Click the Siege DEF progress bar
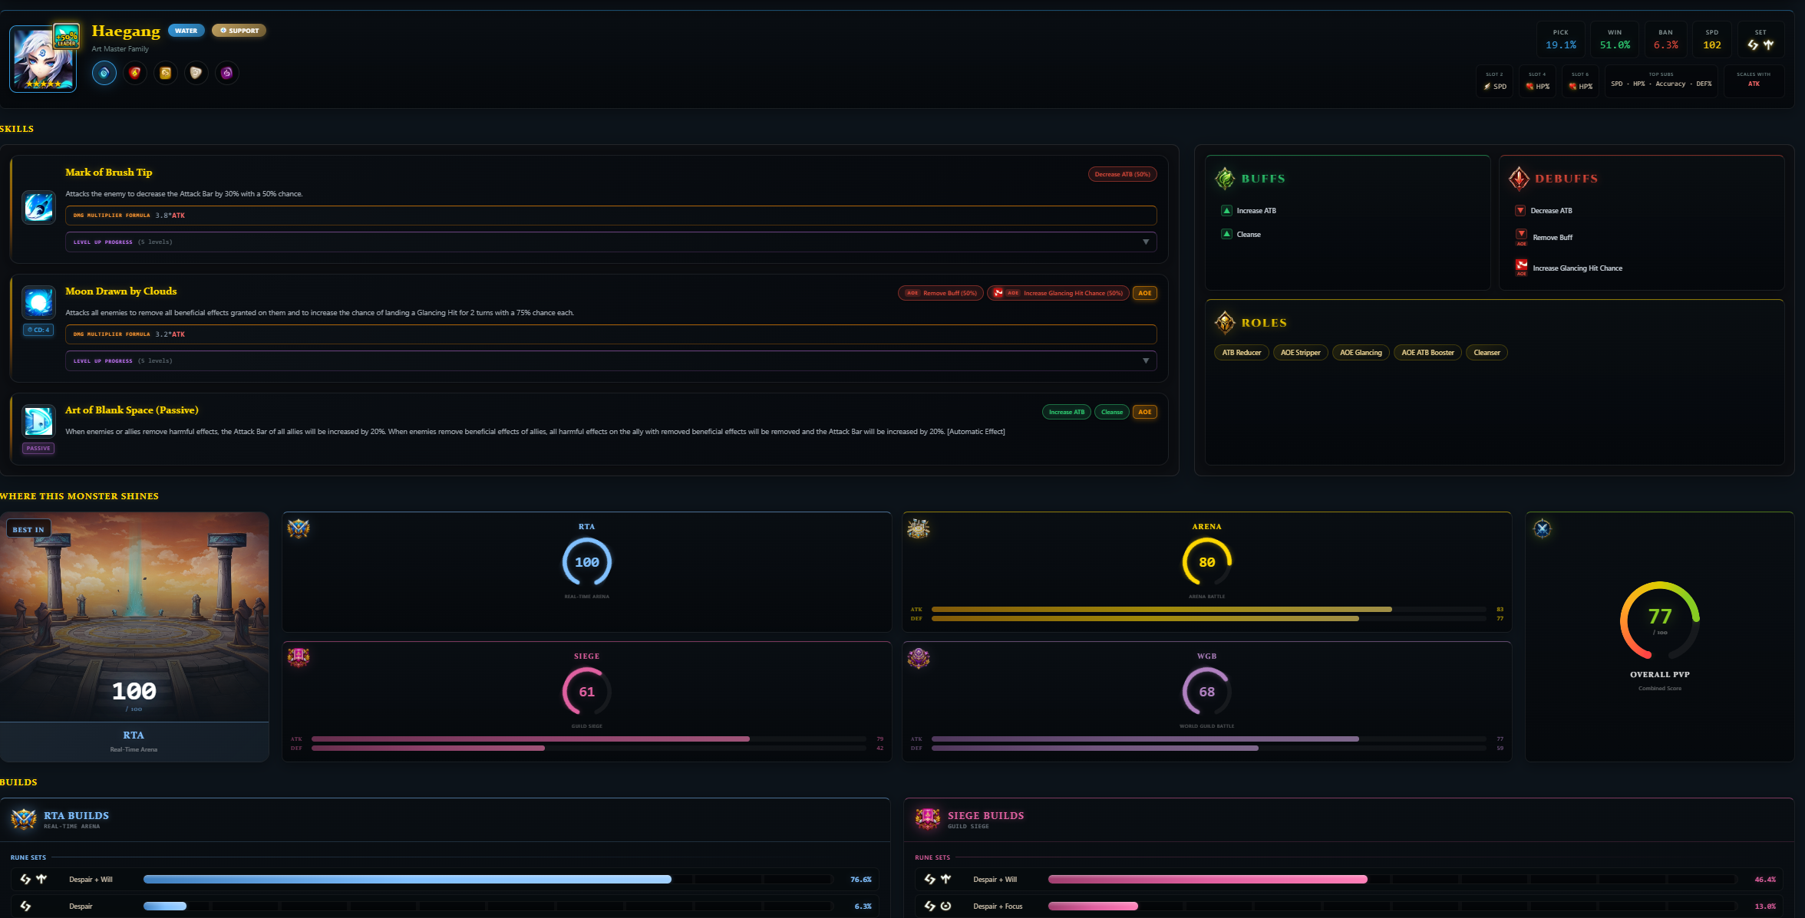The image size is (1805, 918). [x=589, y=748]
